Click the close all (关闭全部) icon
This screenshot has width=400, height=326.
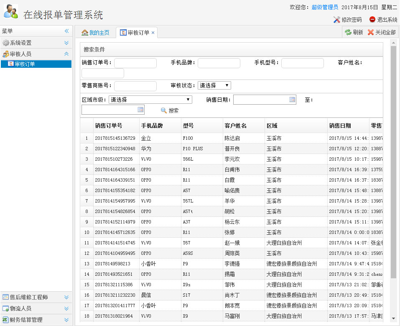pyautogui.click(x=370, y=32)
